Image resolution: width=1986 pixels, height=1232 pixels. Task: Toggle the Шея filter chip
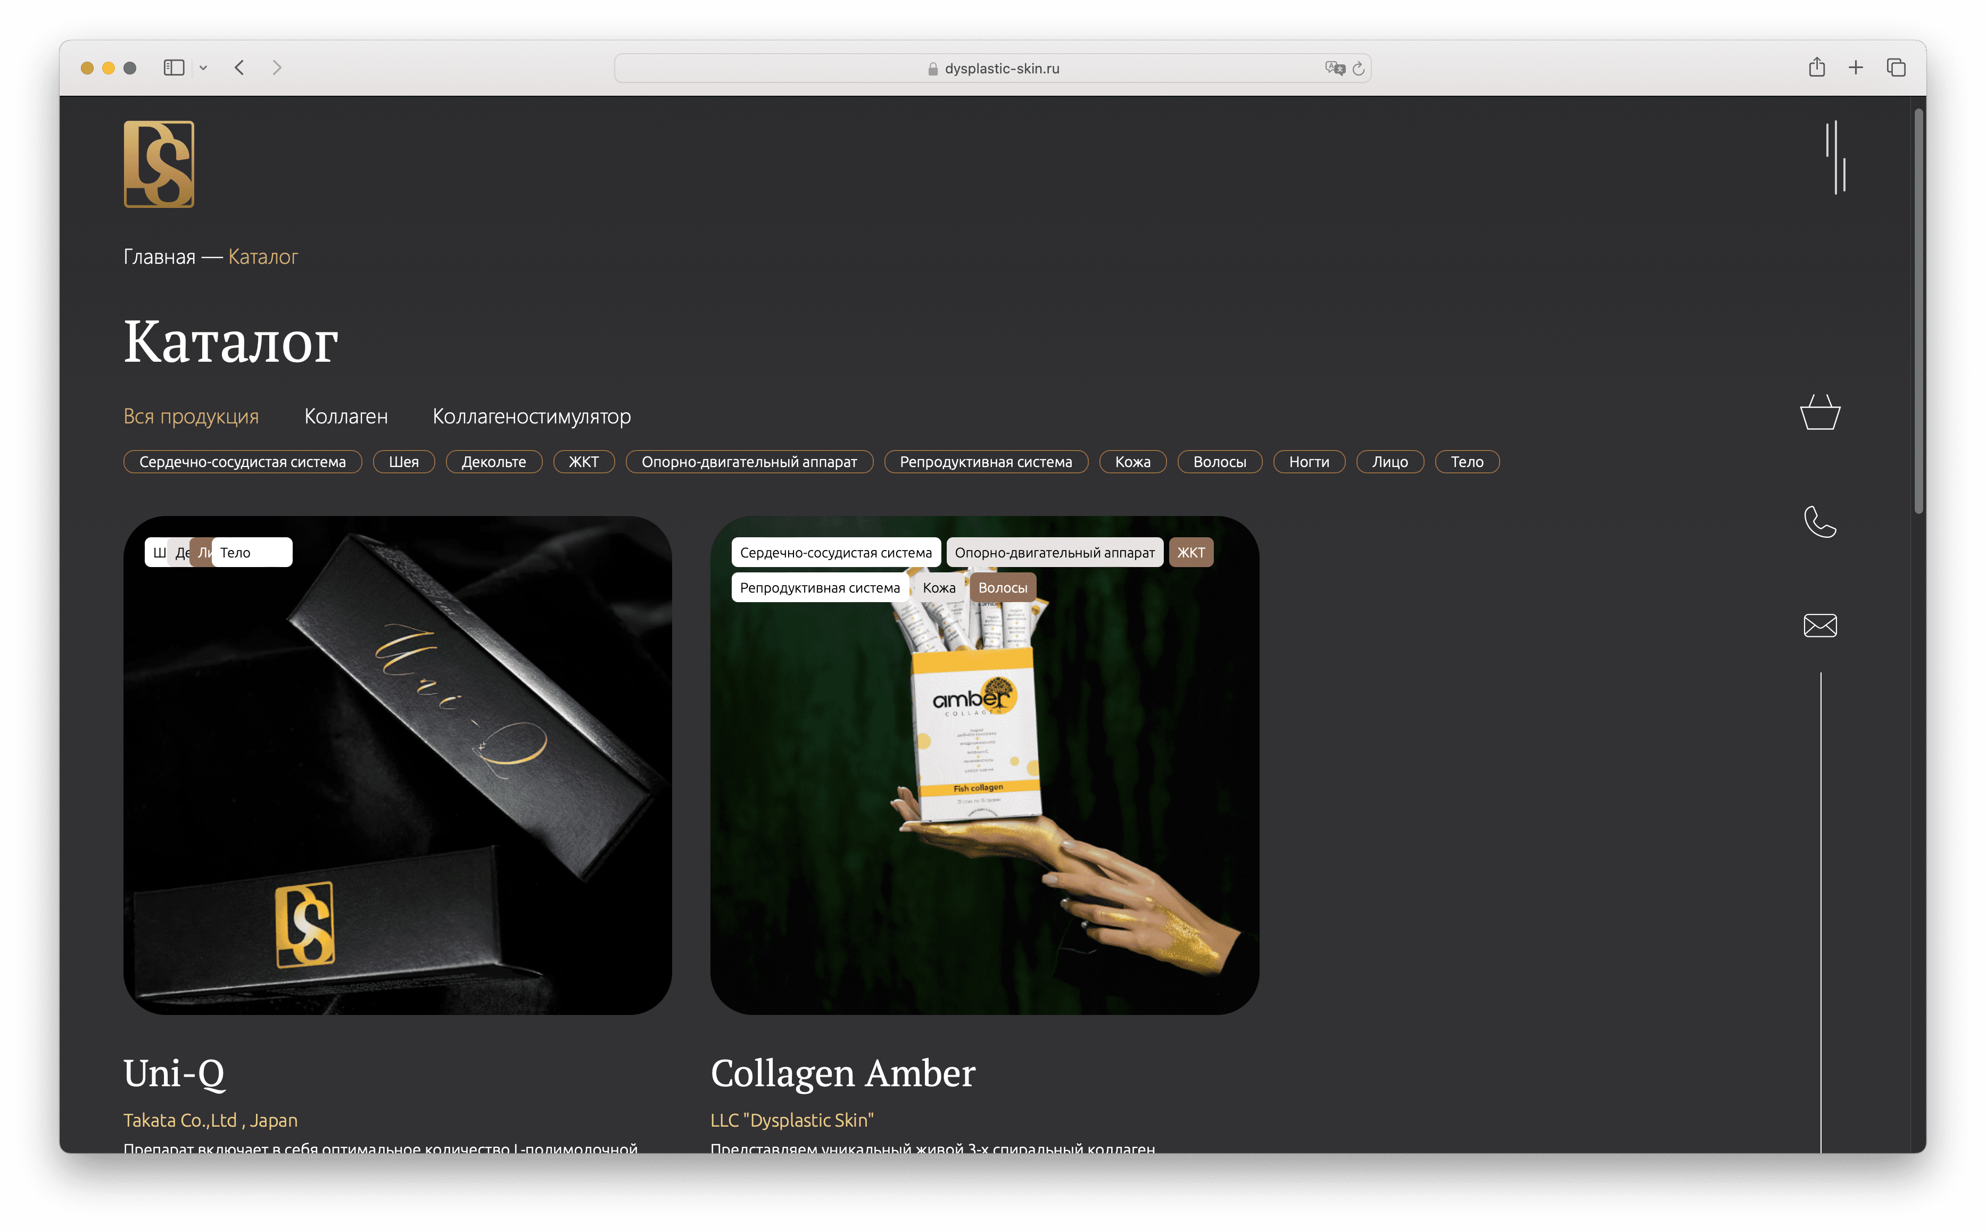pyautogui.click(x=403, y=462)
